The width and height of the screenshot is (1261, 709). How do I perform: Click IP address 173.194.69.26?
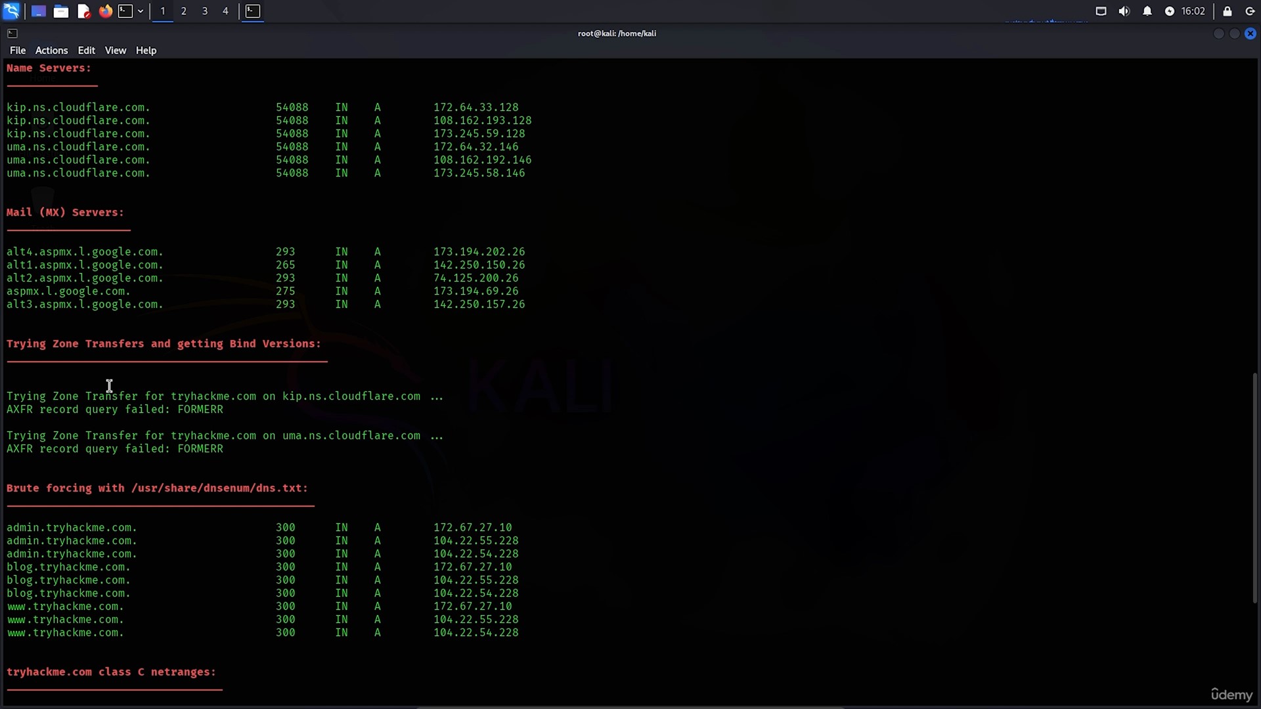pyautogui.click(x=476, y=291)
